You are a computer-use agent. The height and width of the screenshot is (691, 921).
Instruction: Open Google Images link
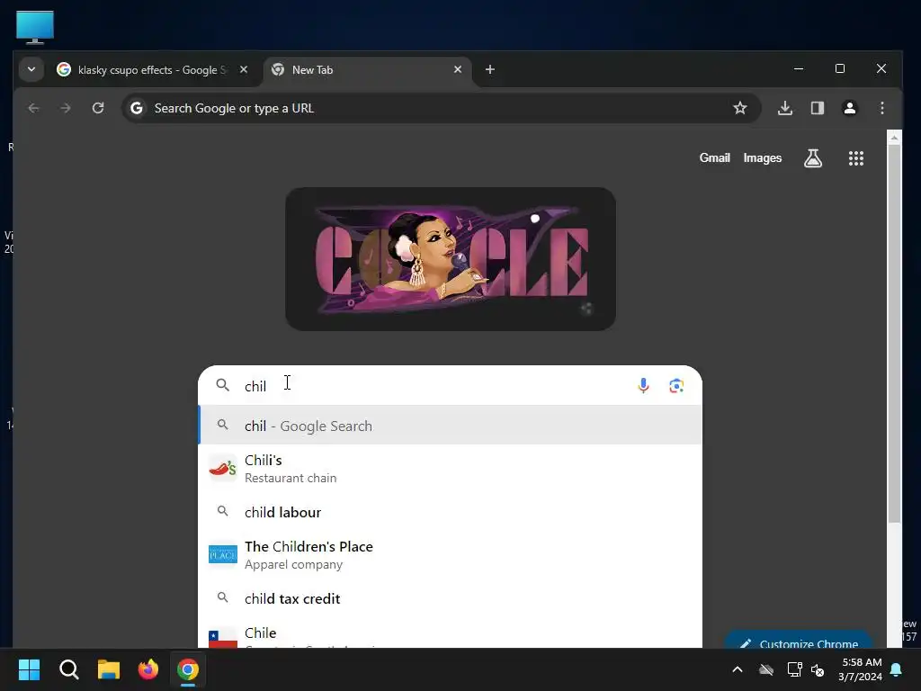763,158
